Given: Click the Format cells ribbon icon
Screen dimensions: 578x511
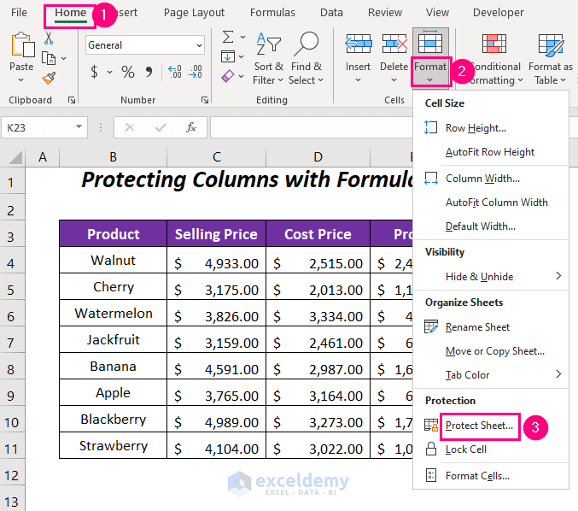Looking at the screenshot, I should pyautogui.click(x=430, y=43).
